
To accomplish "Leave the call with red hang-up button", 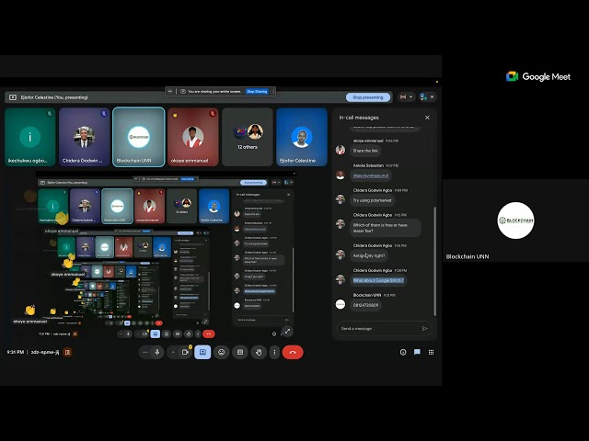I will pos(293,352).
